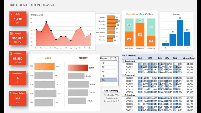Click the Amount bar labeled $20.9k

coord(78,84)
